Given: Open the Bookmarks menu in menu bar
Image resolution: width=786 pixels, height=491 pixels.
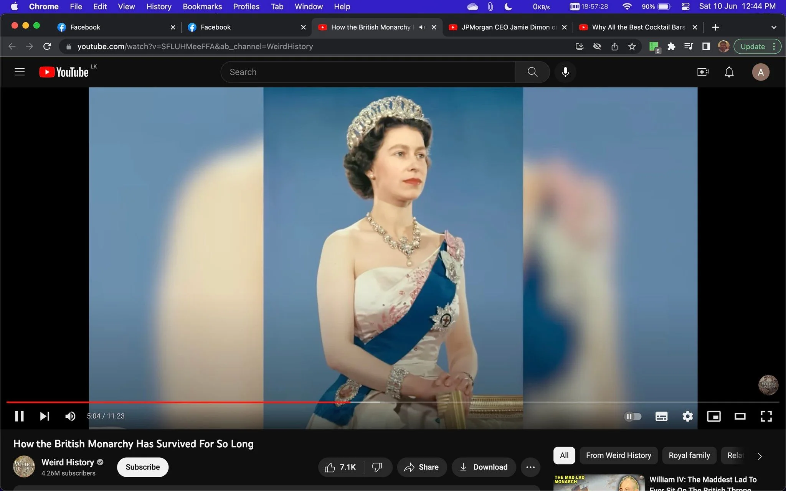Looking at the screenshot, I should (202, 7).
